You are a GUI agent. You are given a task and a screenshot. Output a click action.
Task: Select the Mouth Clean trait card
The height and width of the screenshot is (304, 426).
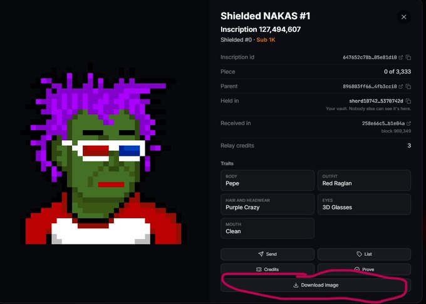point(268,228)
